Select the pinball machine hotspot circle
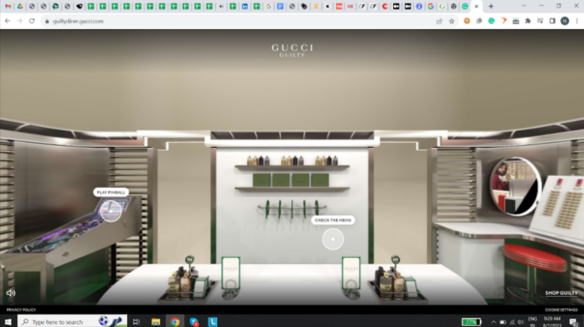The image size is (584, 327). coord(110,210)
